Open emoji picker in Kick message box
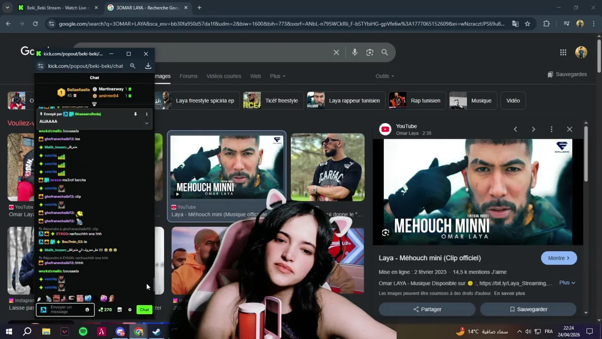The width and height of the screenshot is (602, 339). click(87, 310)
